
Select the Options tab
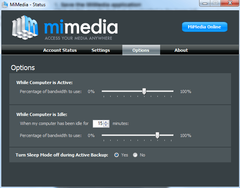click(141, 50)
